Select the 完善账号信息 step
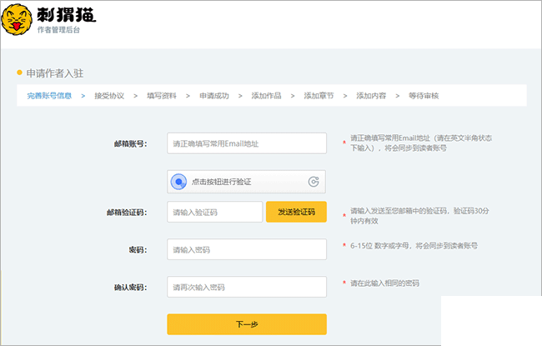This screenshot has height=346, width=542. (x=49, y=96)
